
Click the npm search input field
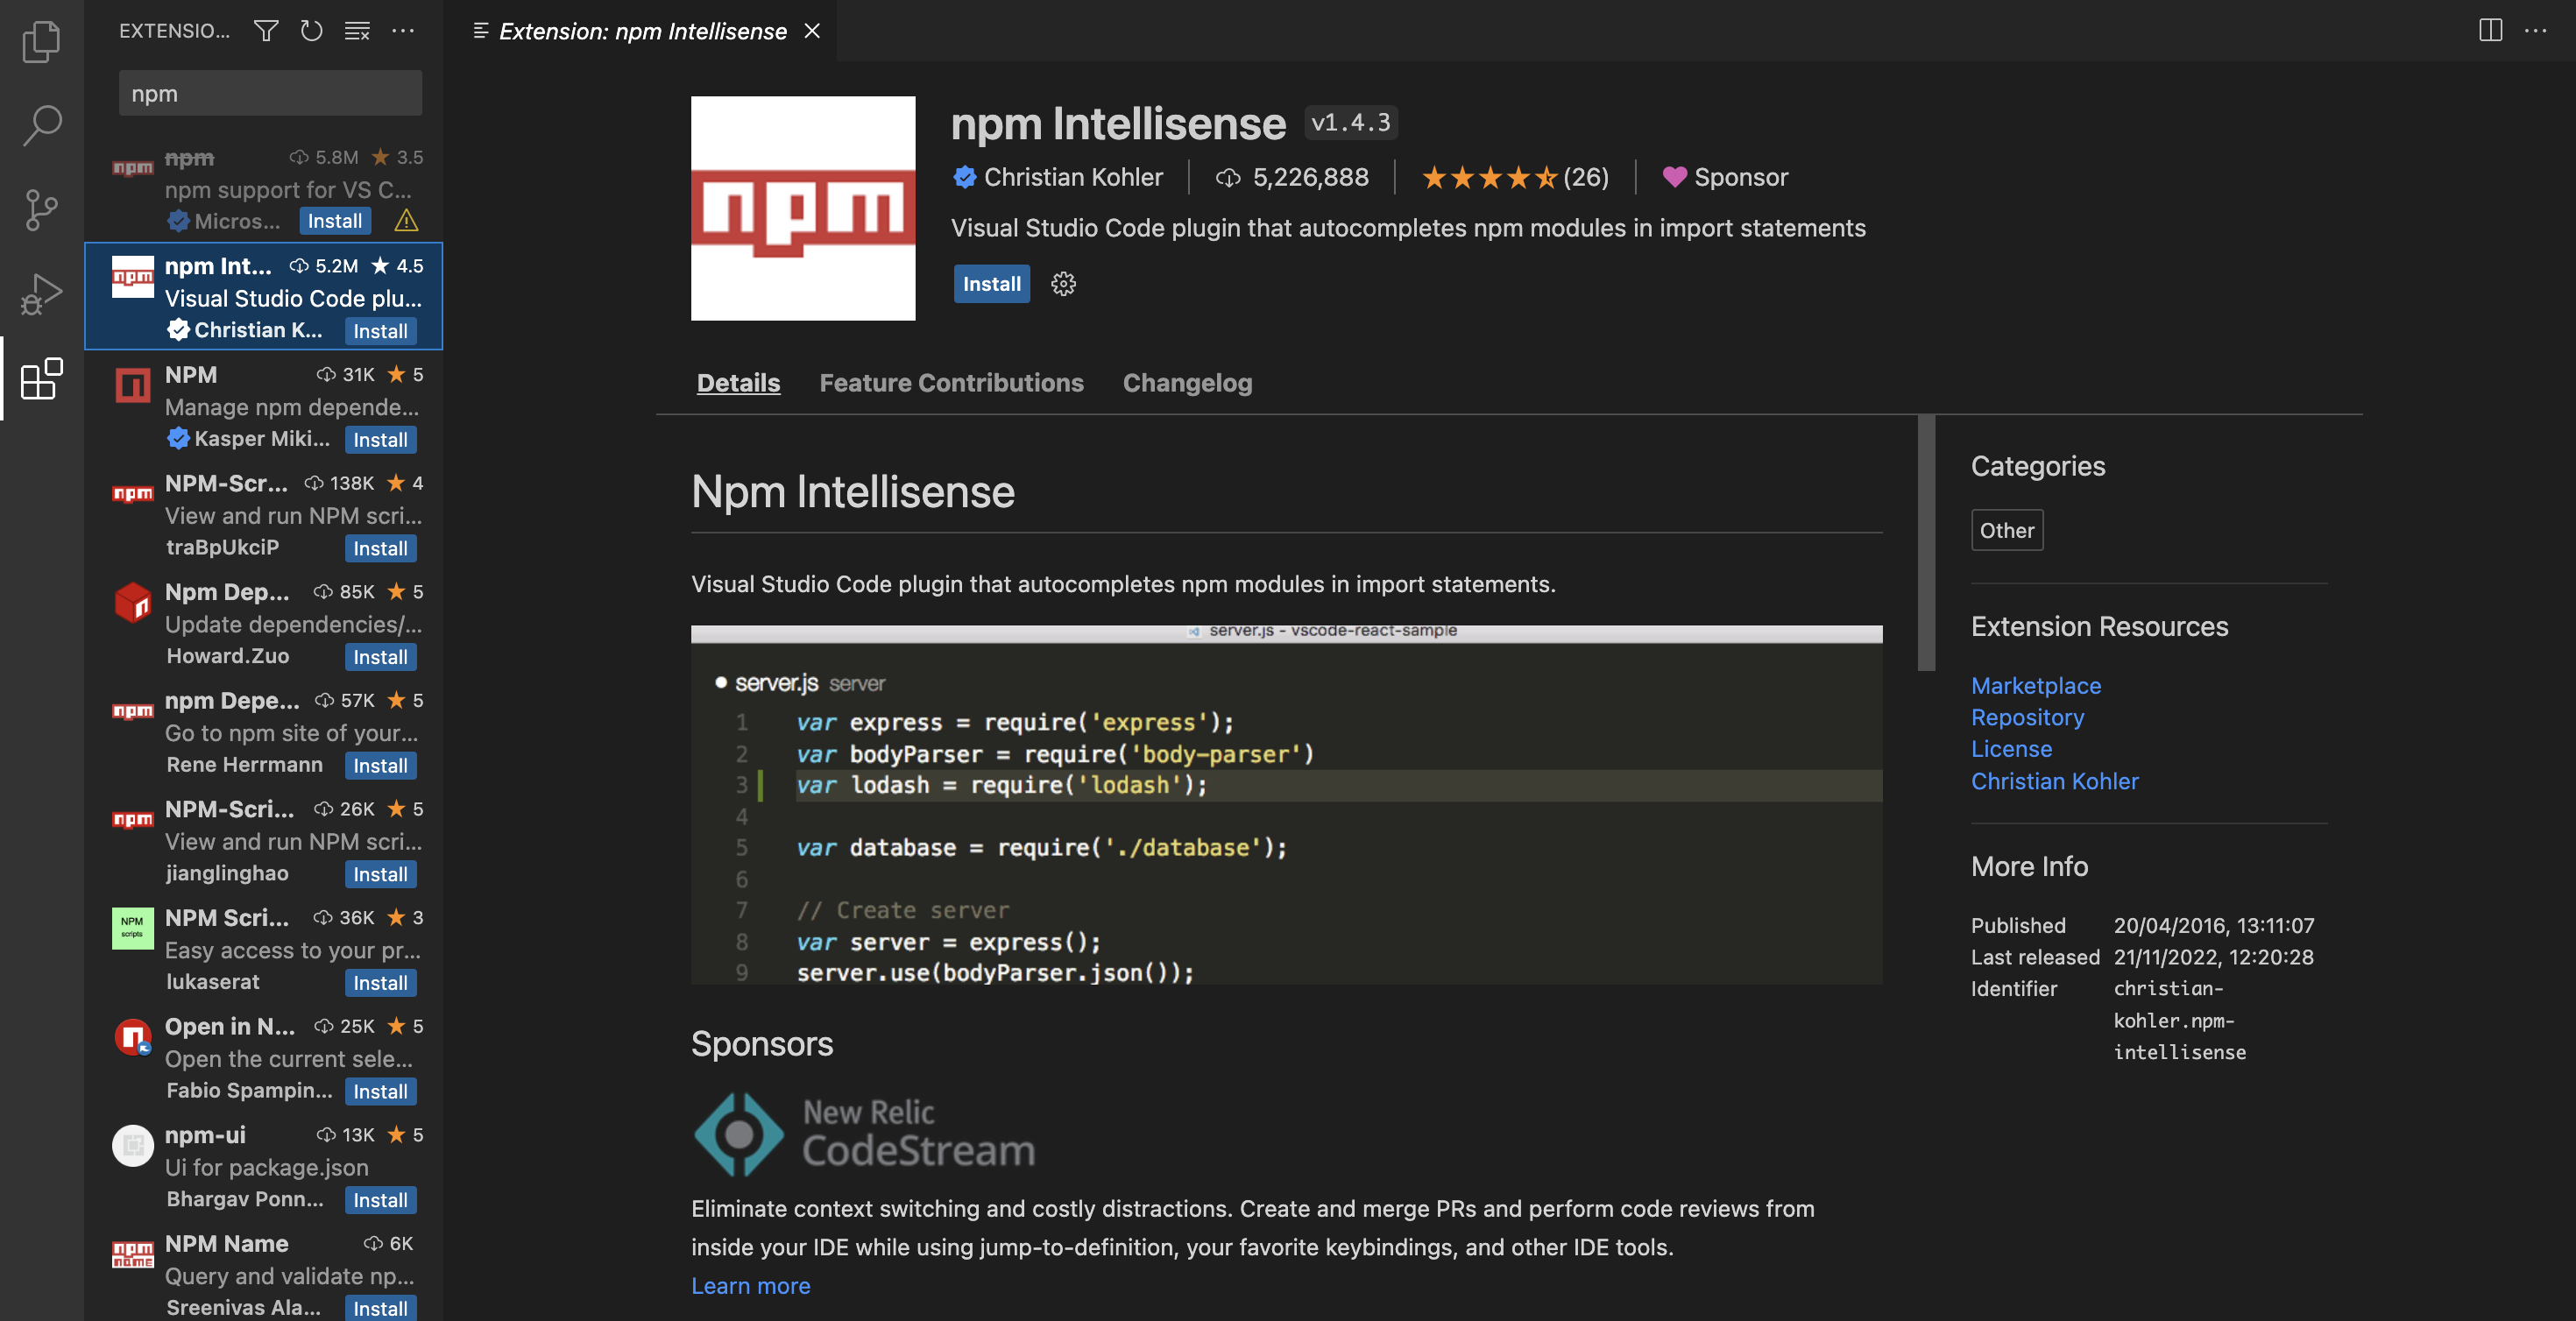(x=270, y=93)
